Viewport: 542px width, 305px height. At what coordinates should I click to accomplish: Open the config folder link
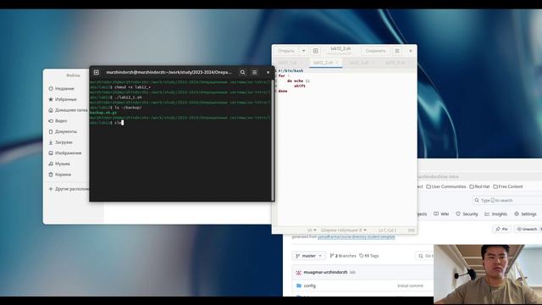310,286
